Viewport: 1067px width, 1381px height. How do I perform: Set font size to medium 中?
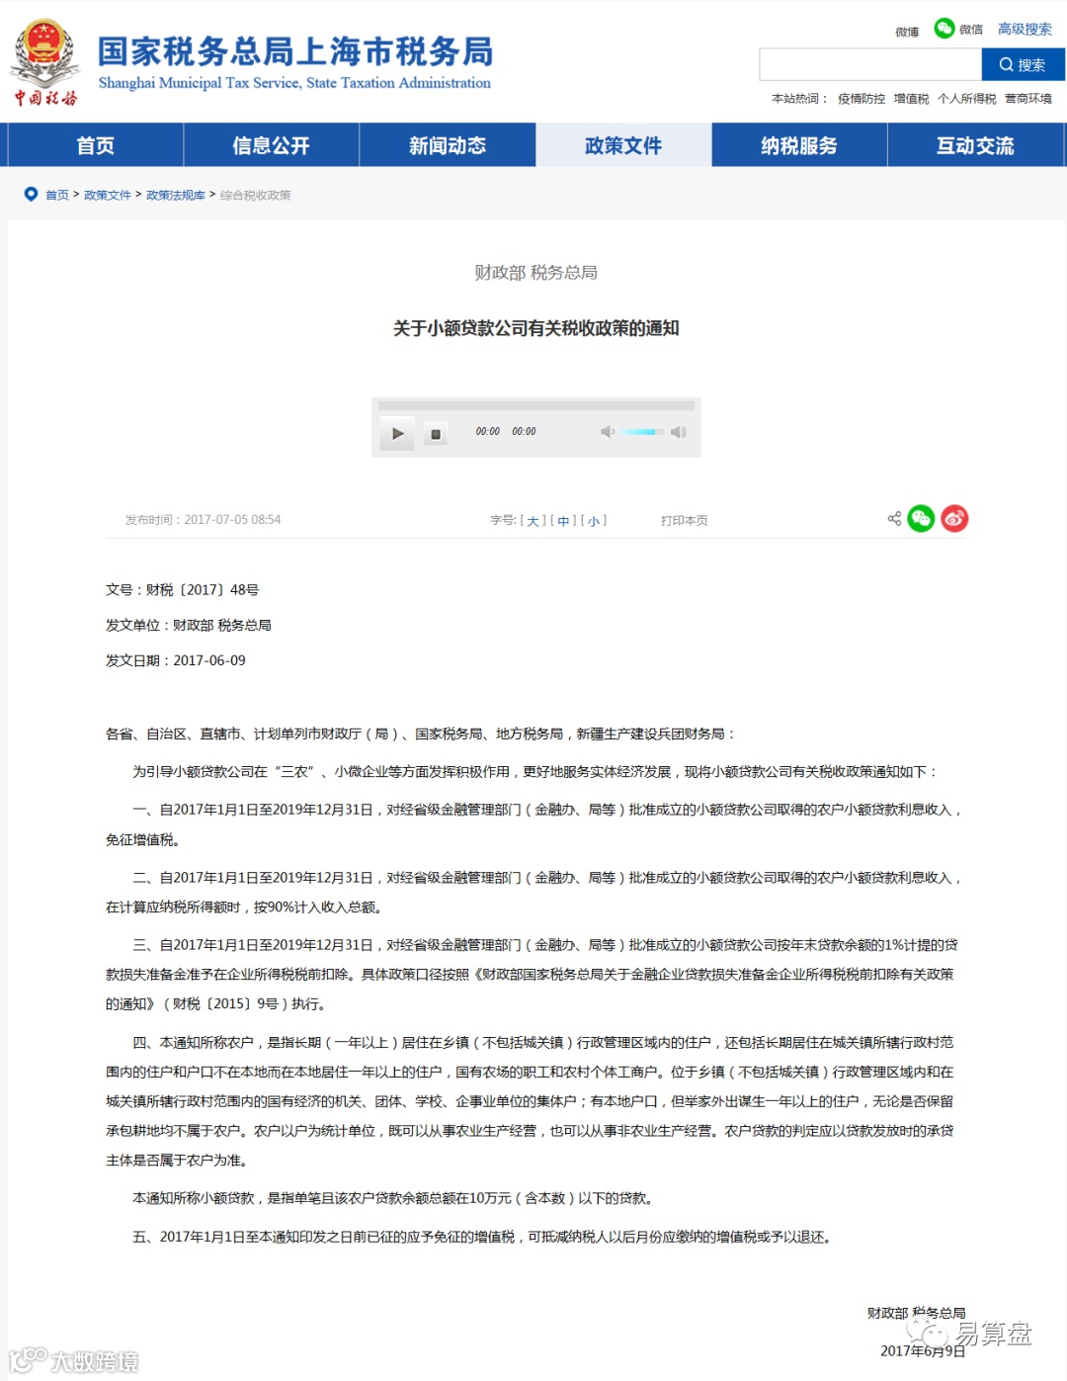563,521
